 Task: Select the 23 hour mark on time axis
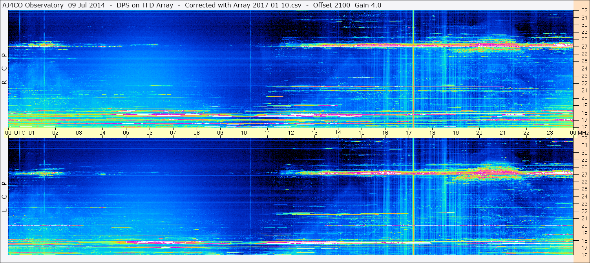(550, 133)
